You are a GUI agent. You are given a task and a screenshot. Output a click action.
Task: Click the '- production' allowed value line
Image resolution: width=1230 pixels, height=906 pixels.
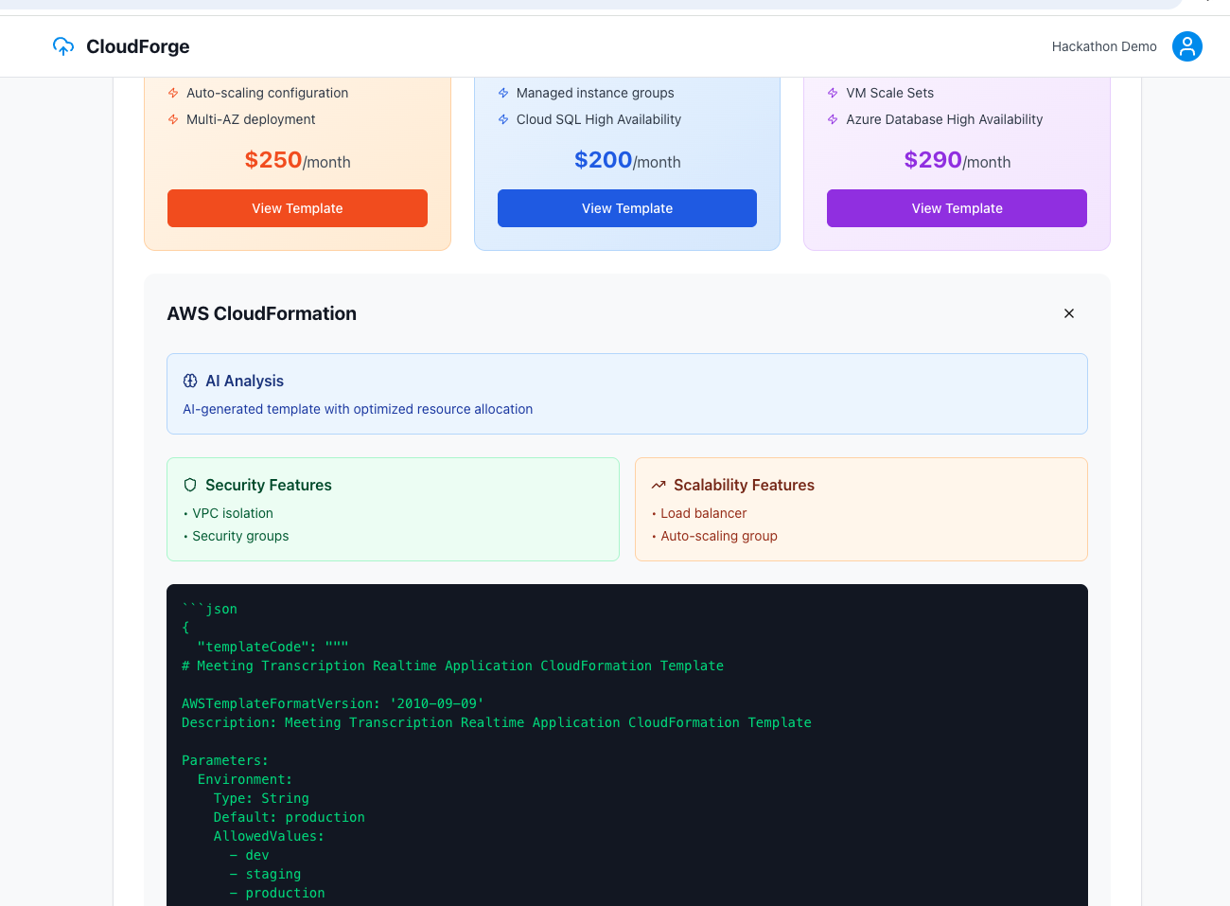tap(277, 893)
